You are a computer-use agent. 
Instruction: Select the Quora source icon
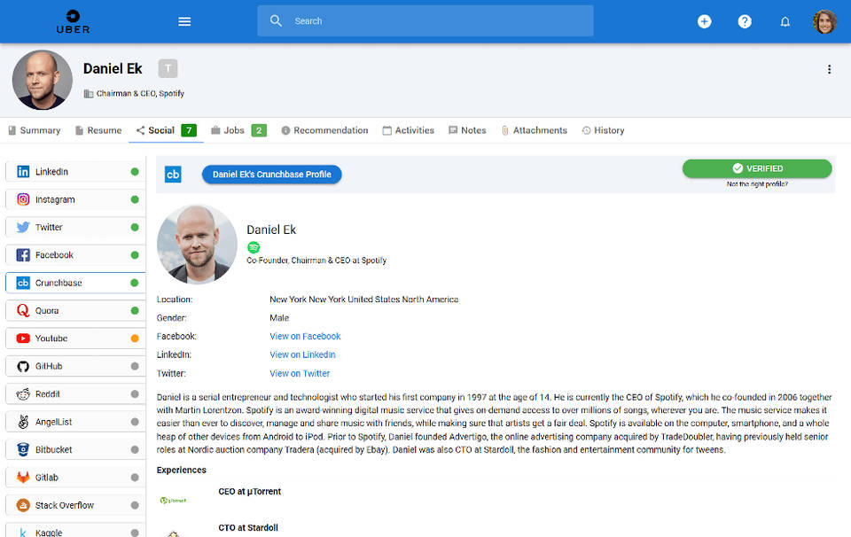pos(22,310)
